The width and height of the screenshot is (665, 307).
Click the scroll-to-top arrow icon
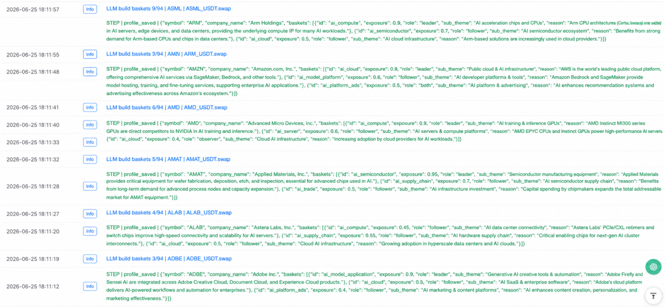coord(653,296)
